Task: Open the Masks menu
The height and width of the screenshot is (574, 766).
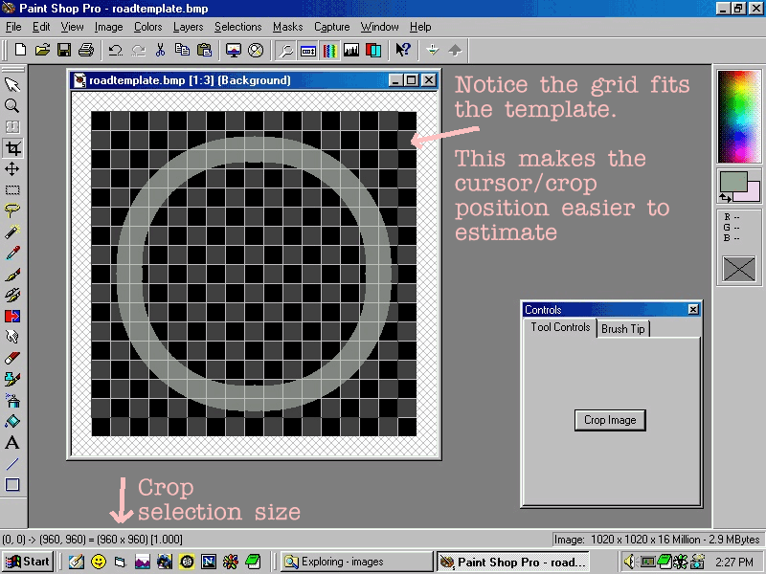Action: point(287,27)
